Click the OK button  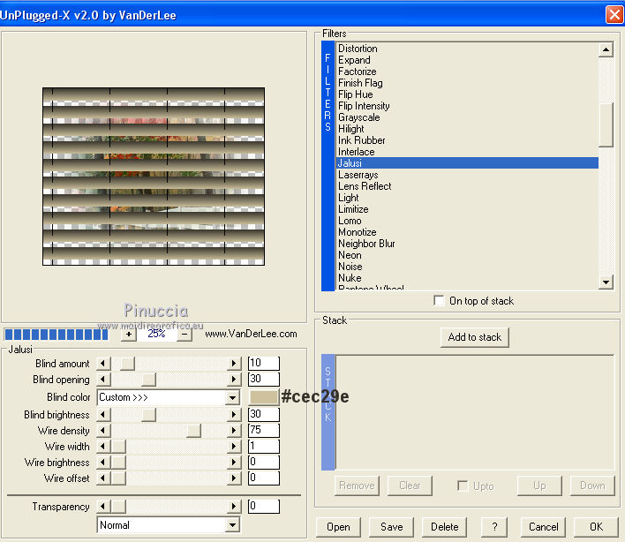tap(596, 527)
